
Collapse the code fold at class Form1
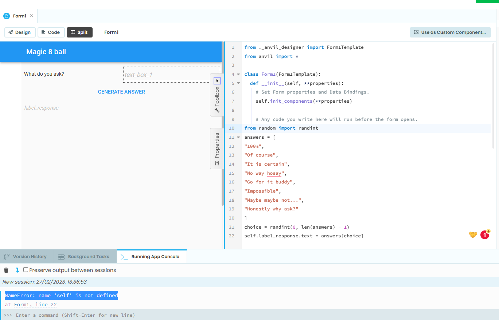239,74
